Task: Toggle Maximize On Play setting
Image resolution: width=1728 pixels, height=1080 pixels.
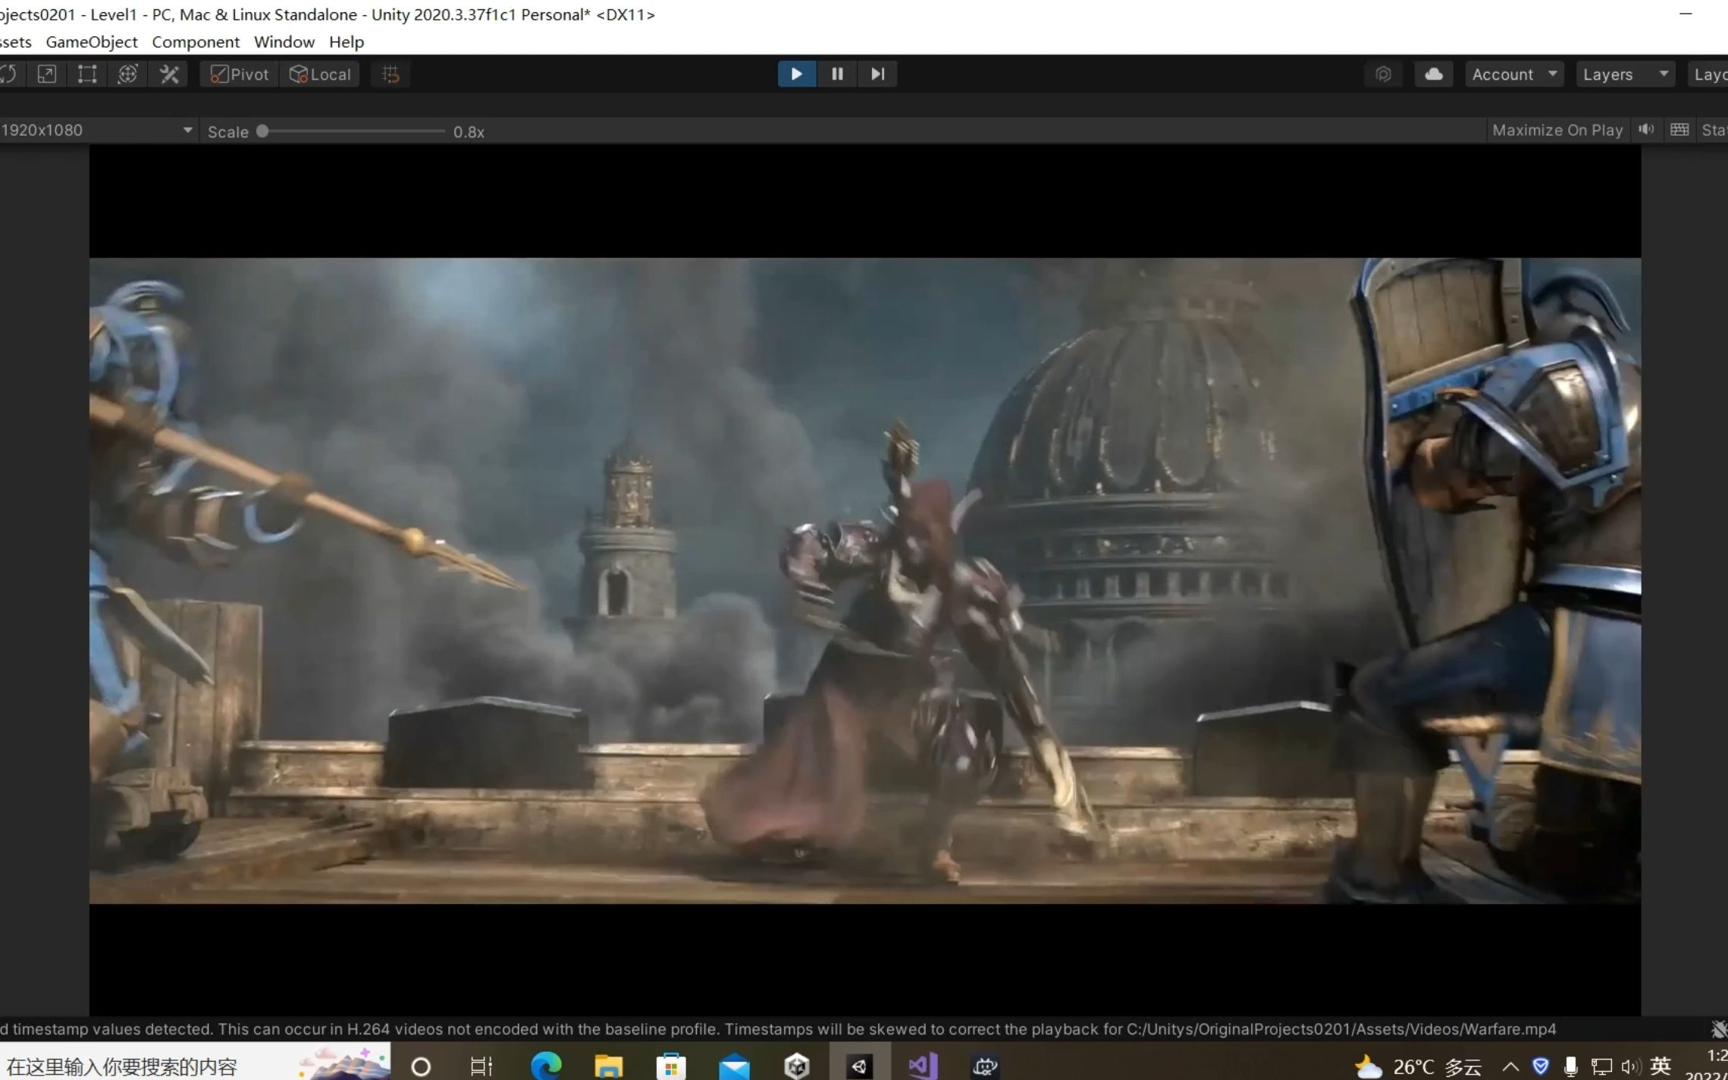Action: [x=1559, y=130]
